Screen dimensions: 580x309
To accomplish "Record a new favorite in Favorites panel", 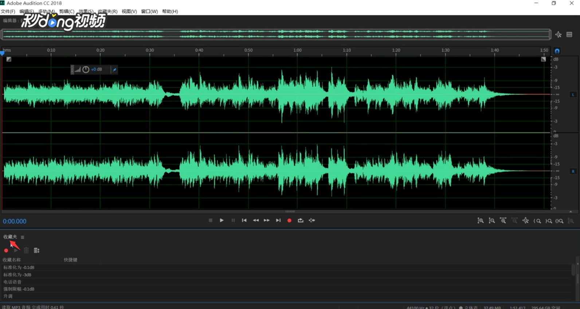I will coord(6,251).
